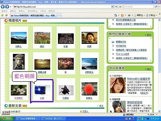Open the recent pages dropdown beside Forward
The width and height of the screenshot is (161, 121).
click(x=11, y=7)
